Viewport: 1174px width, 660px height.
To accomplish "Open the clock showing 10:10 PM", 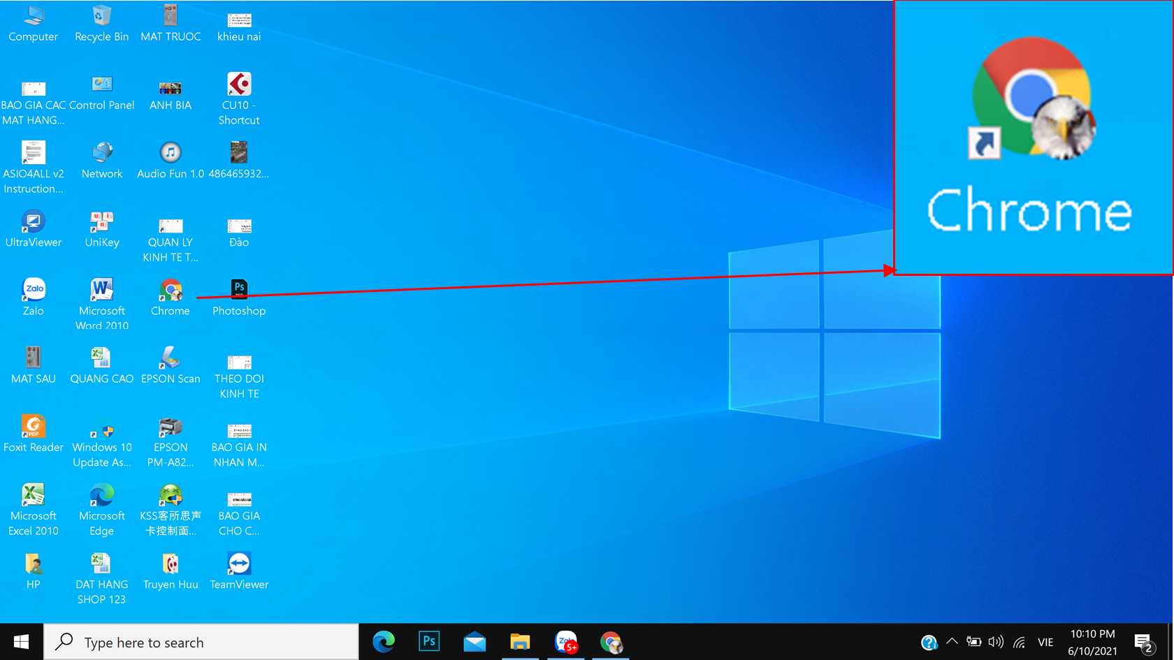I will point(1093,642).
